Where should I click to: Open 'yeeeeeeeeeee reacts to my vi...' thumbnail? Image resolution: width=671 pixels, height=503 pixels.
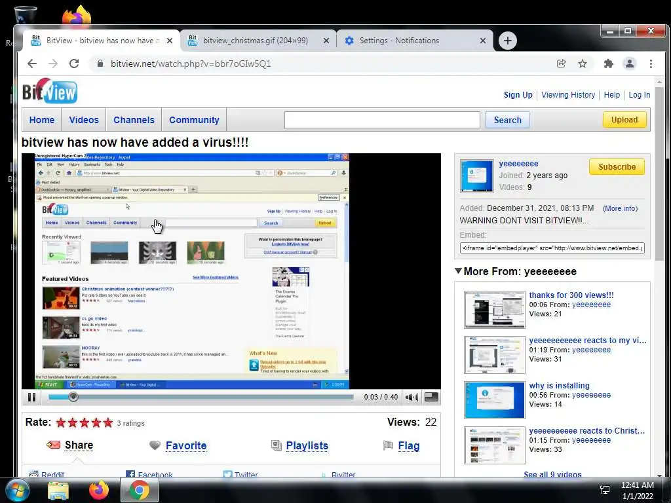click(494, 355)
